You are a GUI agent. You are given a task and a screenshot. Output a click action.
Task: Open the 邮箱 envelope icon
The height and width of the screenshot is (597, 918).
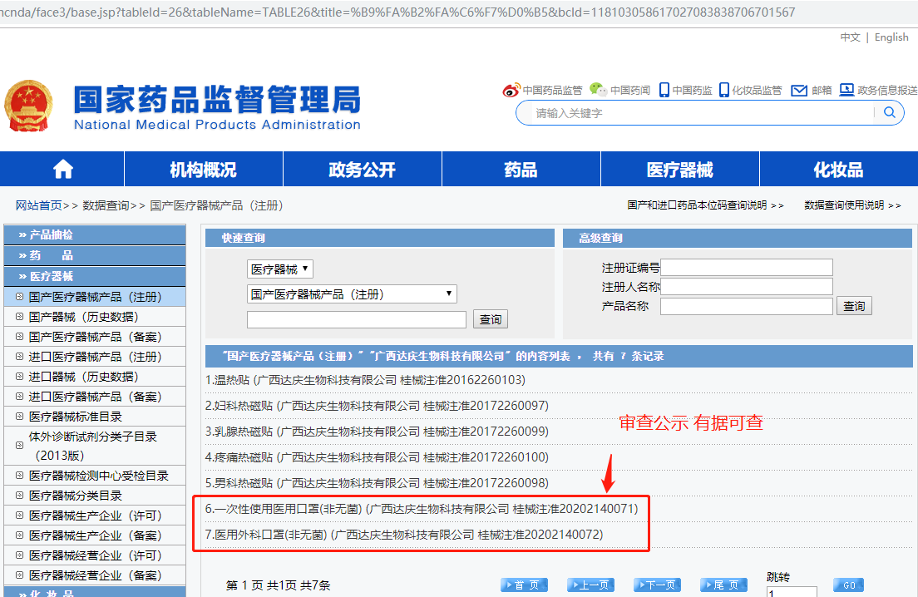coord(798,90)
